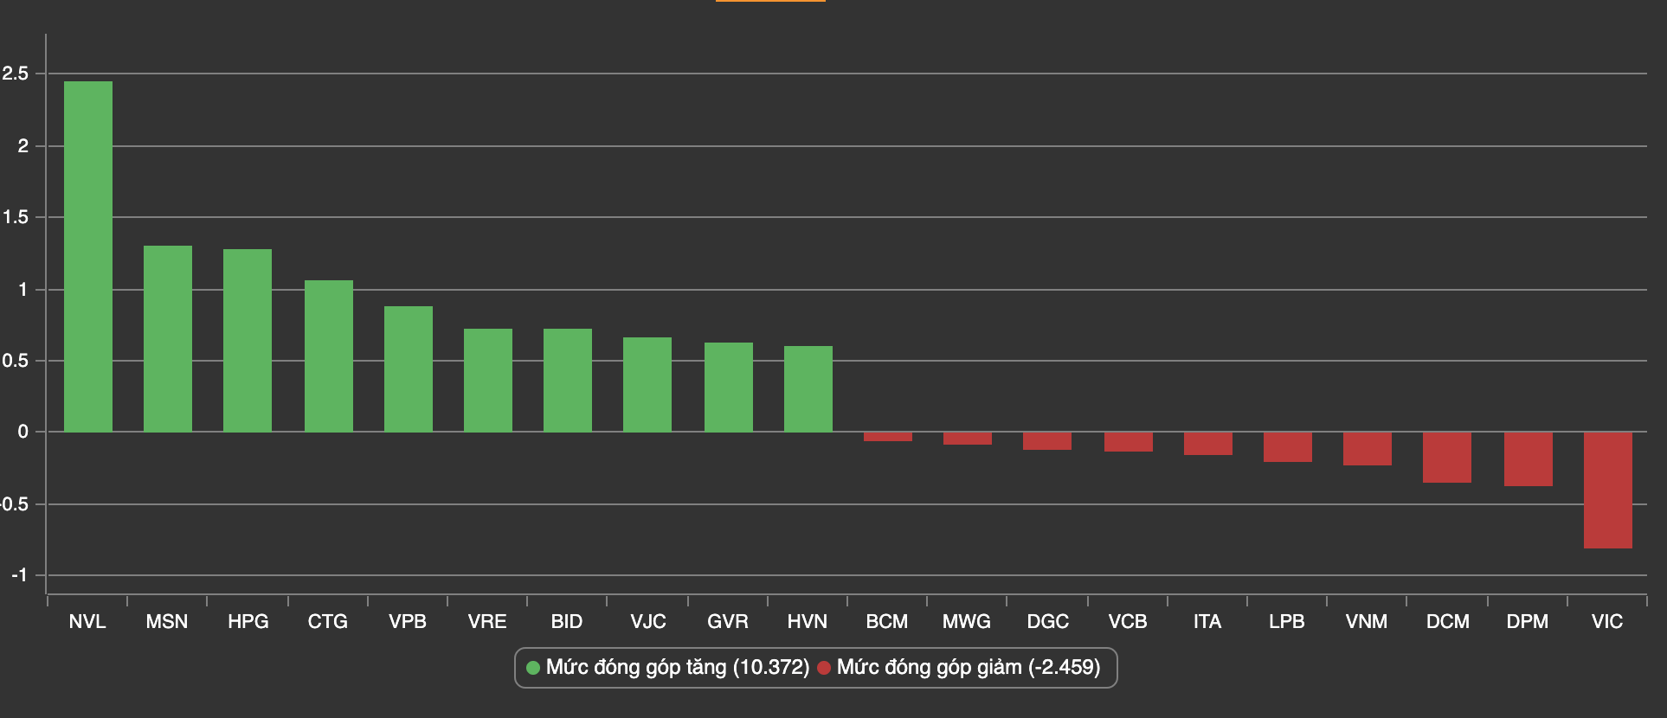The width and height of the screenshot is (1667, 718).
Task: Click the green legend dot for tăng
Action: click(533, 668)
